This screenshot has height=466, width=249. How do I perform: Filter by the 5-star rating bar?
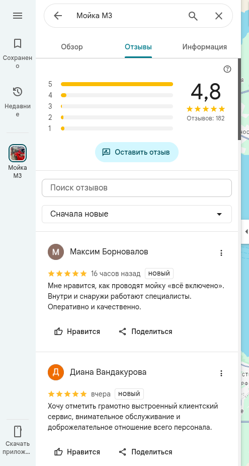coord(111,84)
